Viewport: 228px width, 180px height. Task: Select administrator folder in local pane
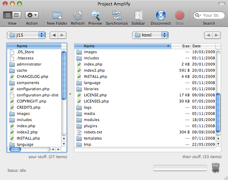(x=34, y=64)
